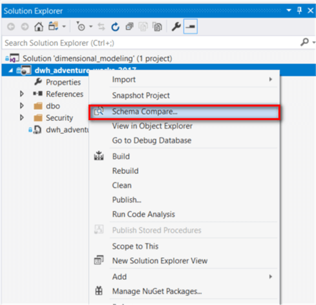Click the Search options dropdown arrow
The image size is (316, 305).
pos(313,43)
